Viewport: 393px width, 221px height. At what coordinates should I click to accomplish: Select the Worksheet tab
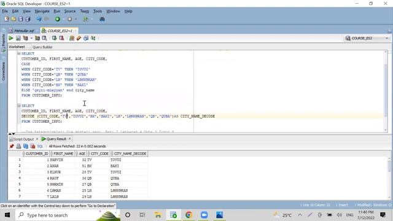point(17,47)
